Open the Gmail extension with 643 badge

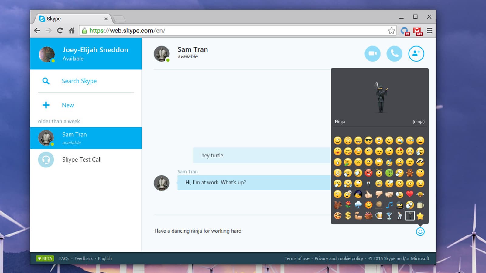click(418, 31)
